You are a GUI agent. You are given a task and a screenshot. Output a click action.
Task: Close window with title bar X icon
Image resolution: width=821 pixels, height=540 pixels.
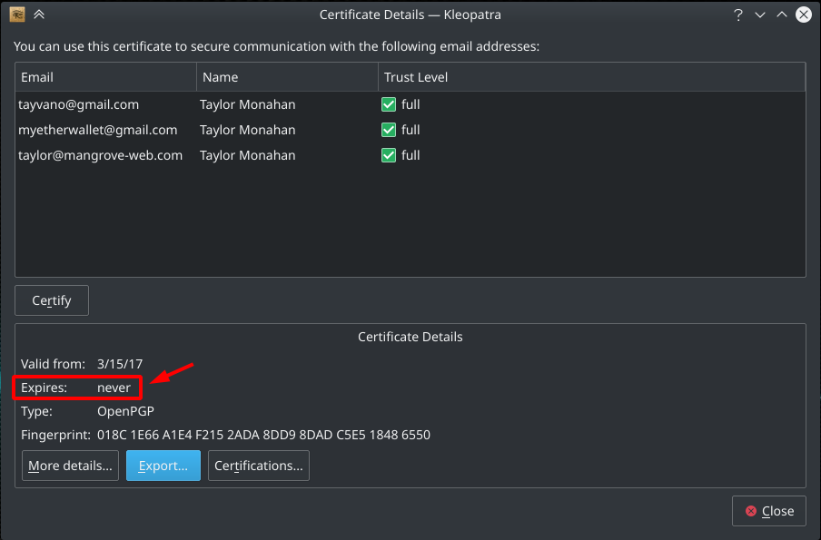pos(804,15)
